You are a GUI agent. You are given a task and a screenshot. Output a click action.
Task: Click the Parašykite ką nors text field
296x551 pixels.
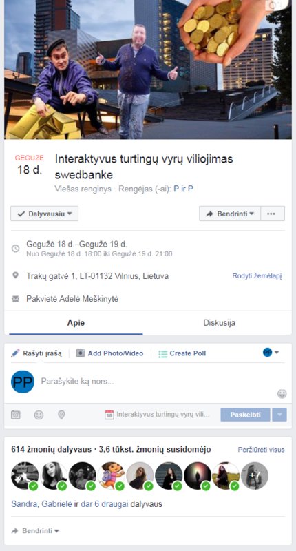(x=158, y=382)
